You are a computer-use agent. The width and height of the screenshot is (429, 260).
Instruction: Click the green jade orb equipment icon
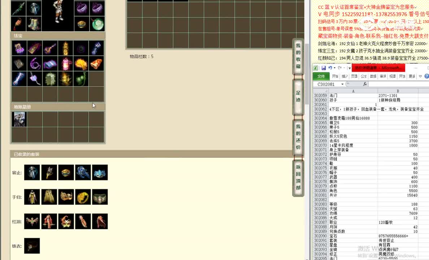coord(97,24)
